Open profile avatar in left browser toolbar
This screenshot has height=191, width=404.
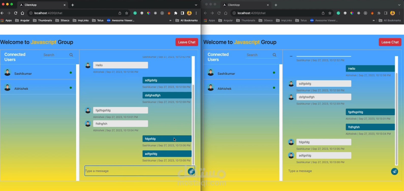(189, 13)
